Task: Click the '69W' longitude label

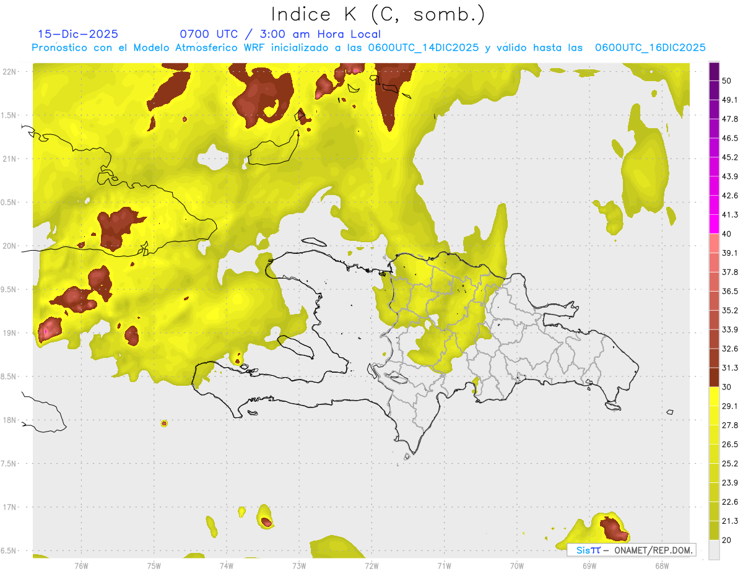Action: 589,565
